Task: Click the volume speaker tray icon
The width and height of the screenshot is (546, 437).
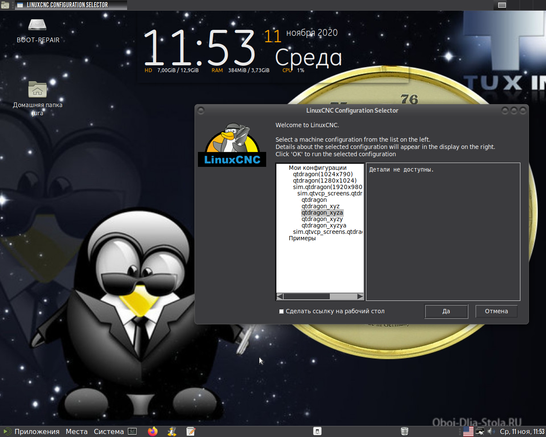Action: tap(491, 431)
